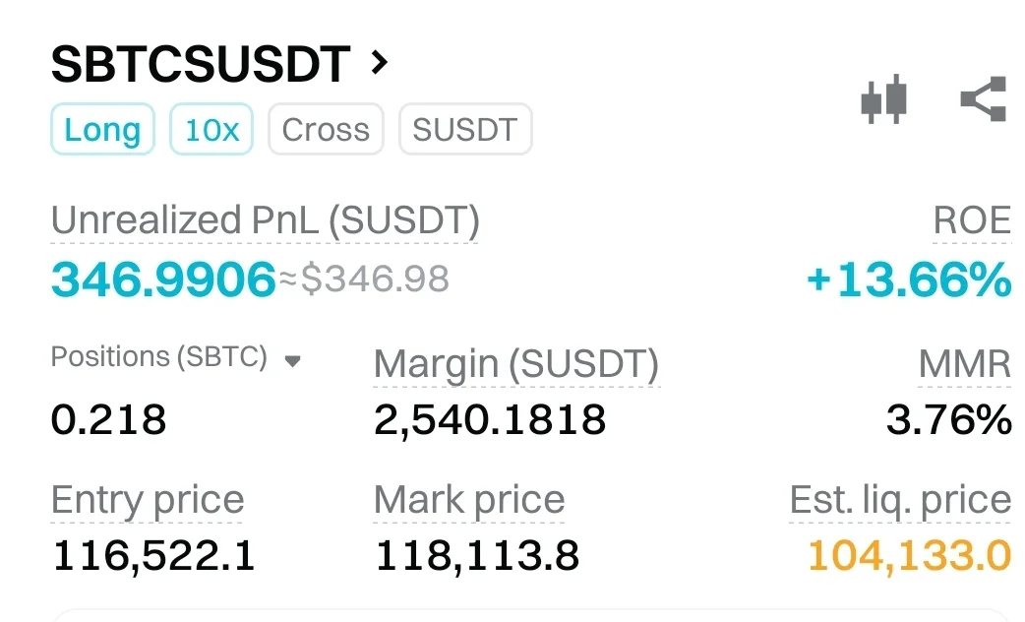Tap the Est. liq. price label

tap(899, 500)
